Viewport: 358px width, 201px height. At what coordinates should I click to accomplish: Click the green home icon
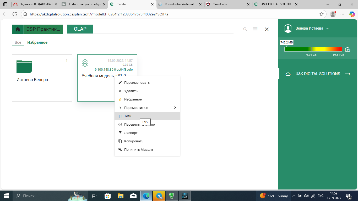[x=18, y=29]
